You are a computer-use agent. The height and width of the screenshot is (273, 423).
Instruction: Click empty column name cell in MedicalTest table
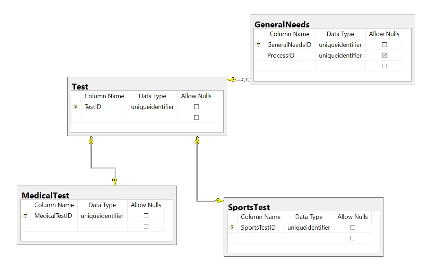[x=54, y=227]
